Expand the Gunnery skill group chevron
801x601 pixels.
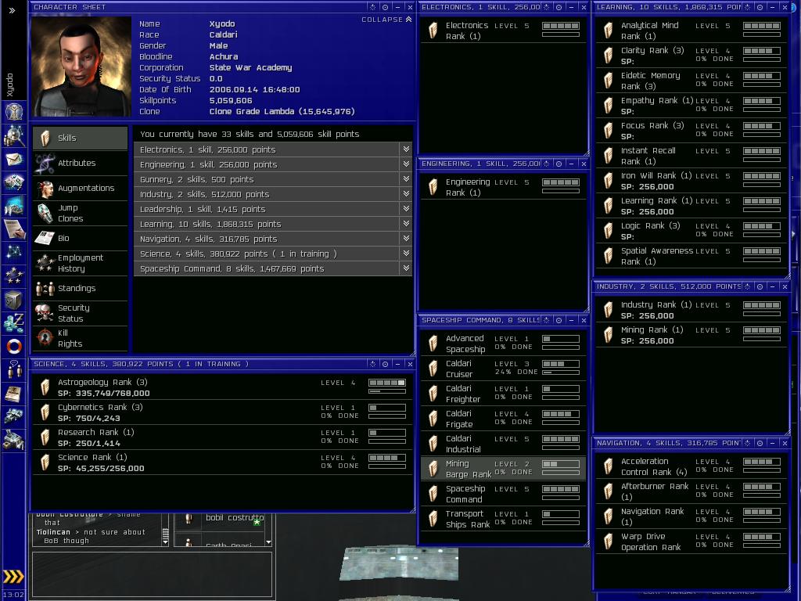406,179
